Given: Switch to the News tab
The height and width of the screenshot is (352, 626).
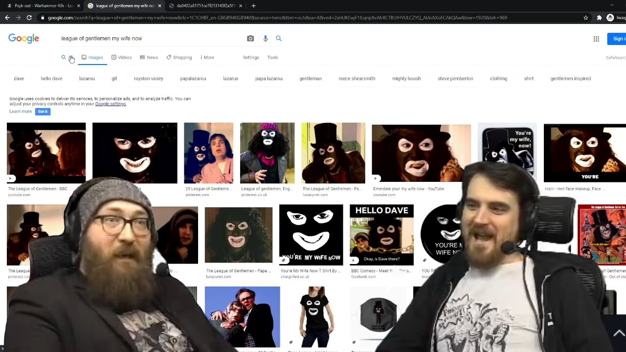Looking at the screenshot, I should click(x=149, y=58).
